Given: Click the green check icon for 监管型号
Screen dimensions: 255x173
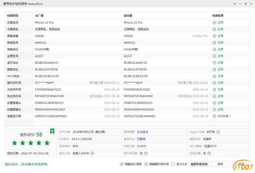Looking at the screenshot, I should coord(214,56).
